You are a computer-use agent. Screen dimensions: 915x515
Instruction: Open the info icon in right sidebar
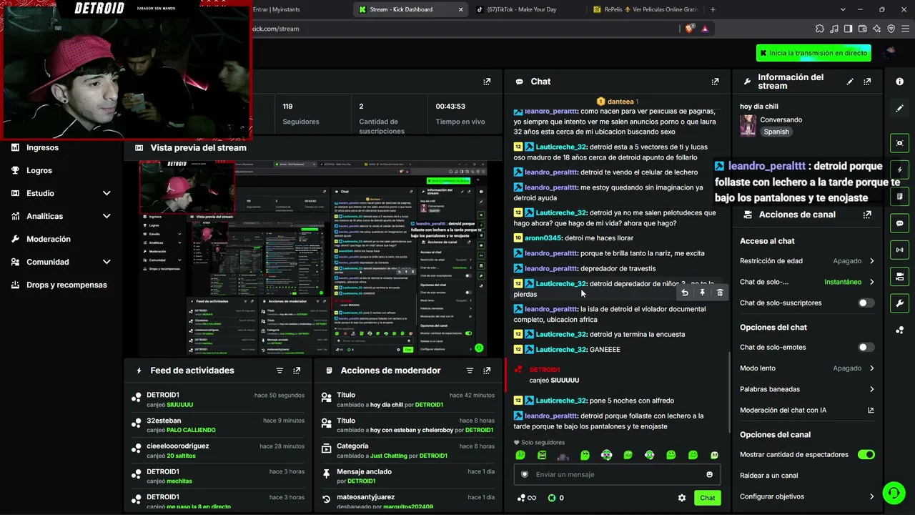pyautogui.click(x=899, y=82)
